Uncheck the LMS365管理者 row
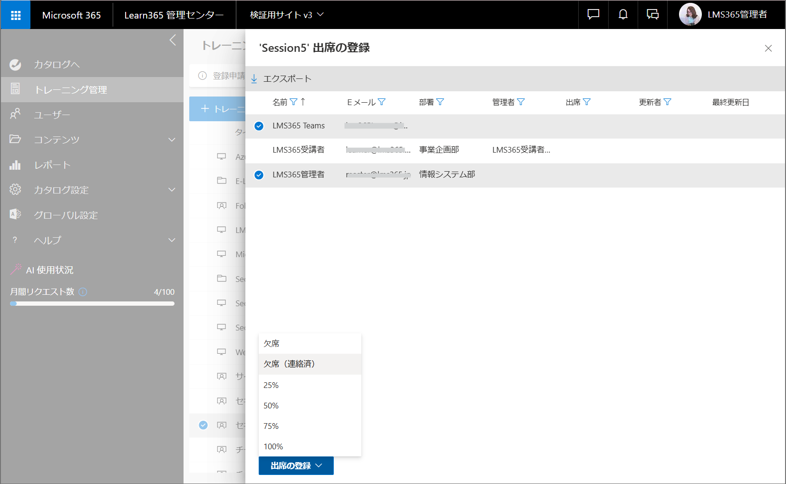The width and height of the screenshot is (786, 484). tap(259, 175)
